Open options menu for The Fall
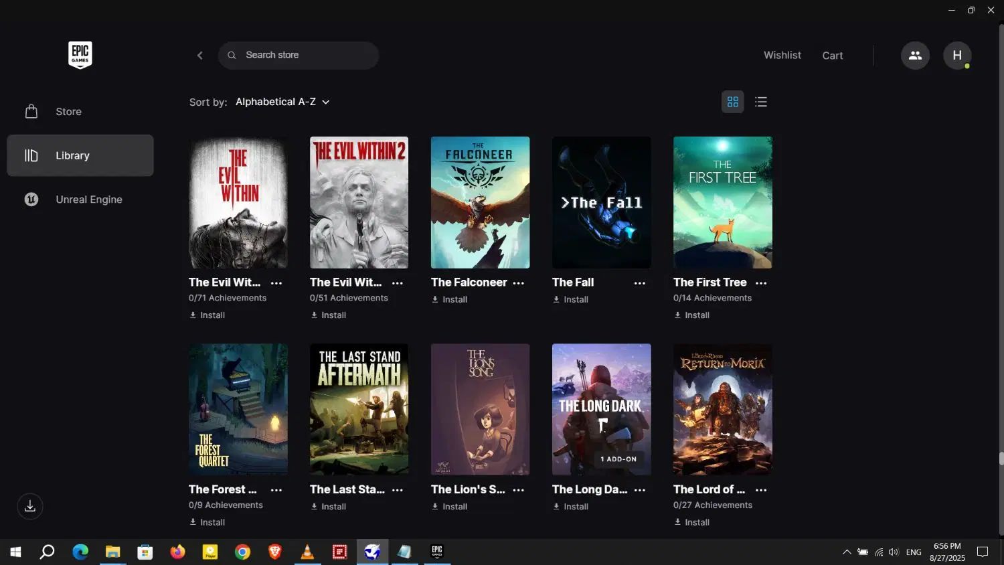The height and width of the screenshot is (565, 1004). pos(640,283)
